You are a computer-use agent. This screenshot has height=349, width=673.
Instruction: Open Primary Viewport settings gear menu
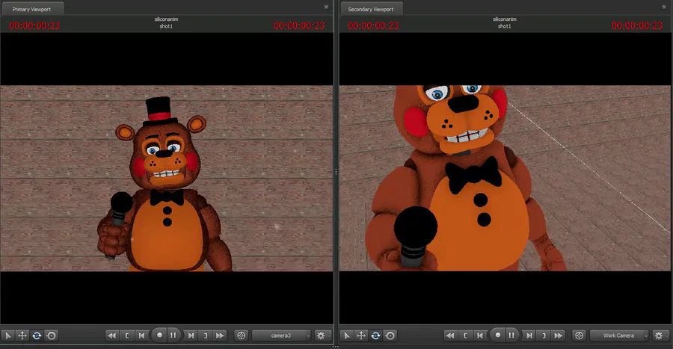[321, 336]
